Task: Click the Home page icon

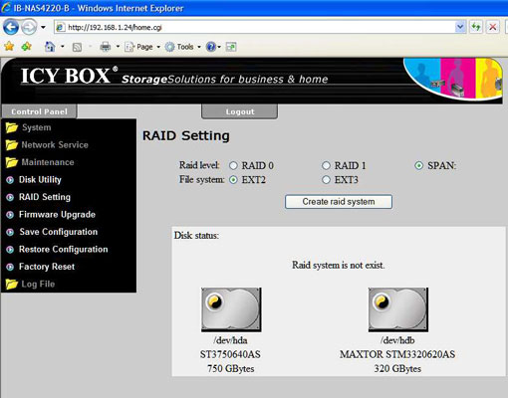Action: point(50,47)
